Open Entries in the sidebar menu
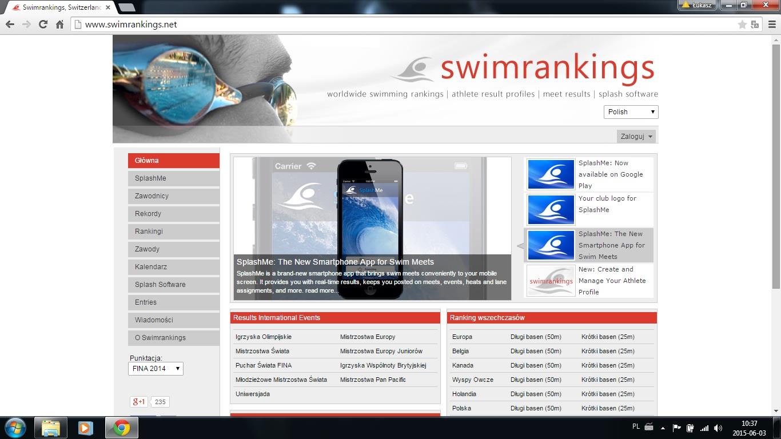The height and width of the screenshot is (439, 781). coord(174,302)
